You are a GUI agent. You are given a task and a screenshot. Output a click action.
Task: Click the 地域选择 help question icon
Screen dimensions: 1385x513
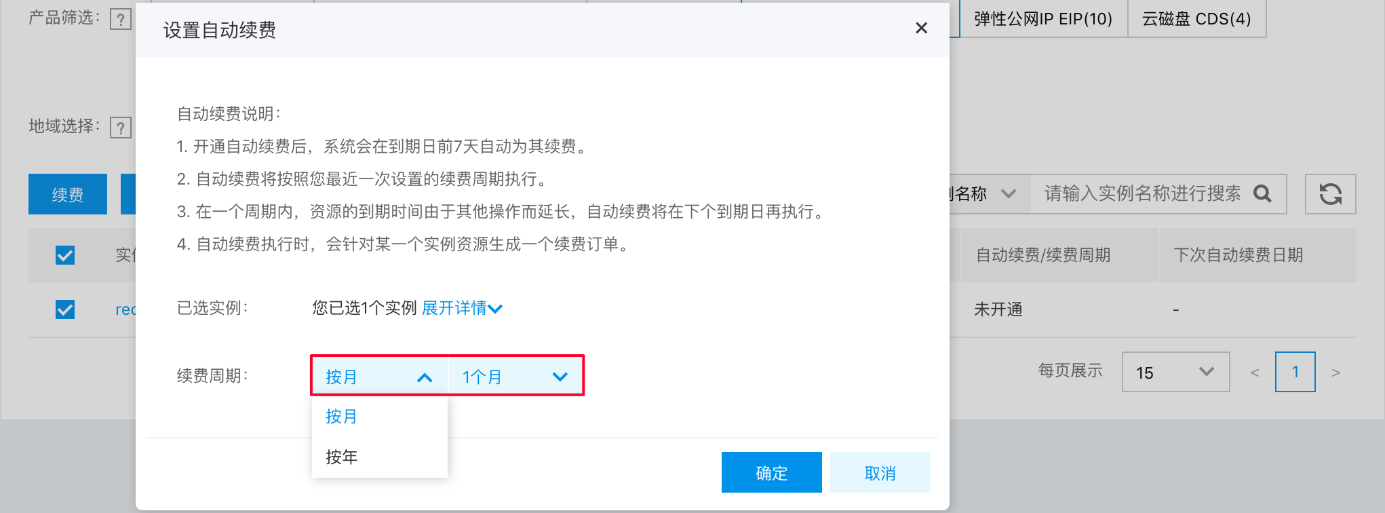tap(120, 128)
